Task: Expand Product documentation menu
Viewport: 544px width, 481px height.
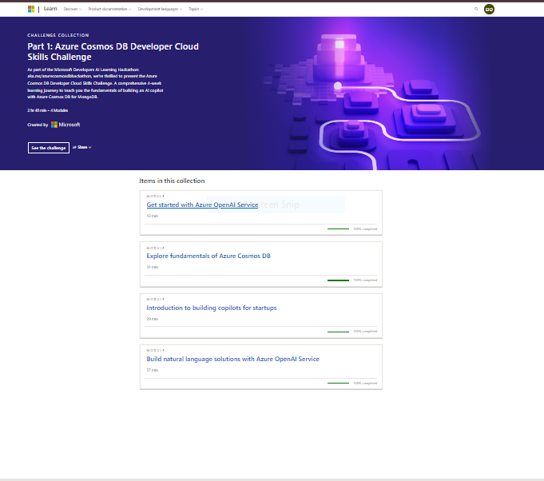Action: coord(109,9)
